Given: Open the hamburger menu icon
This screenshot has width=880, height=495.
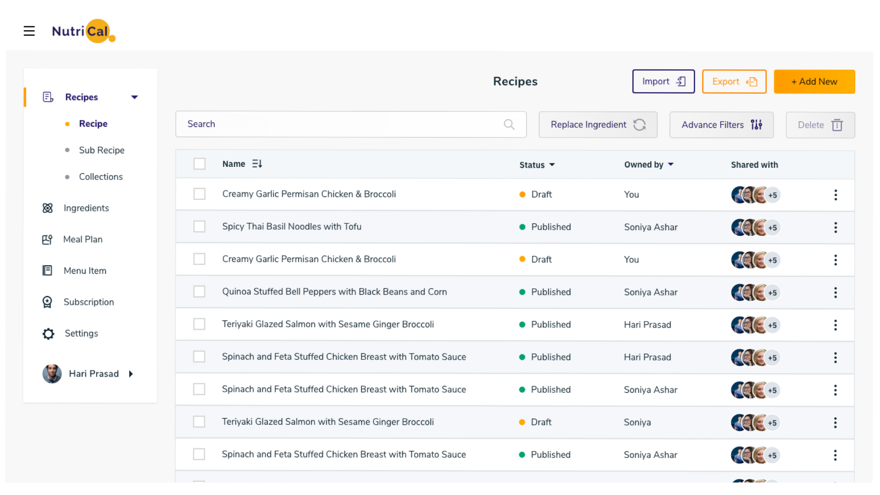Looking at the screenshot, I should tap(29, 31).
